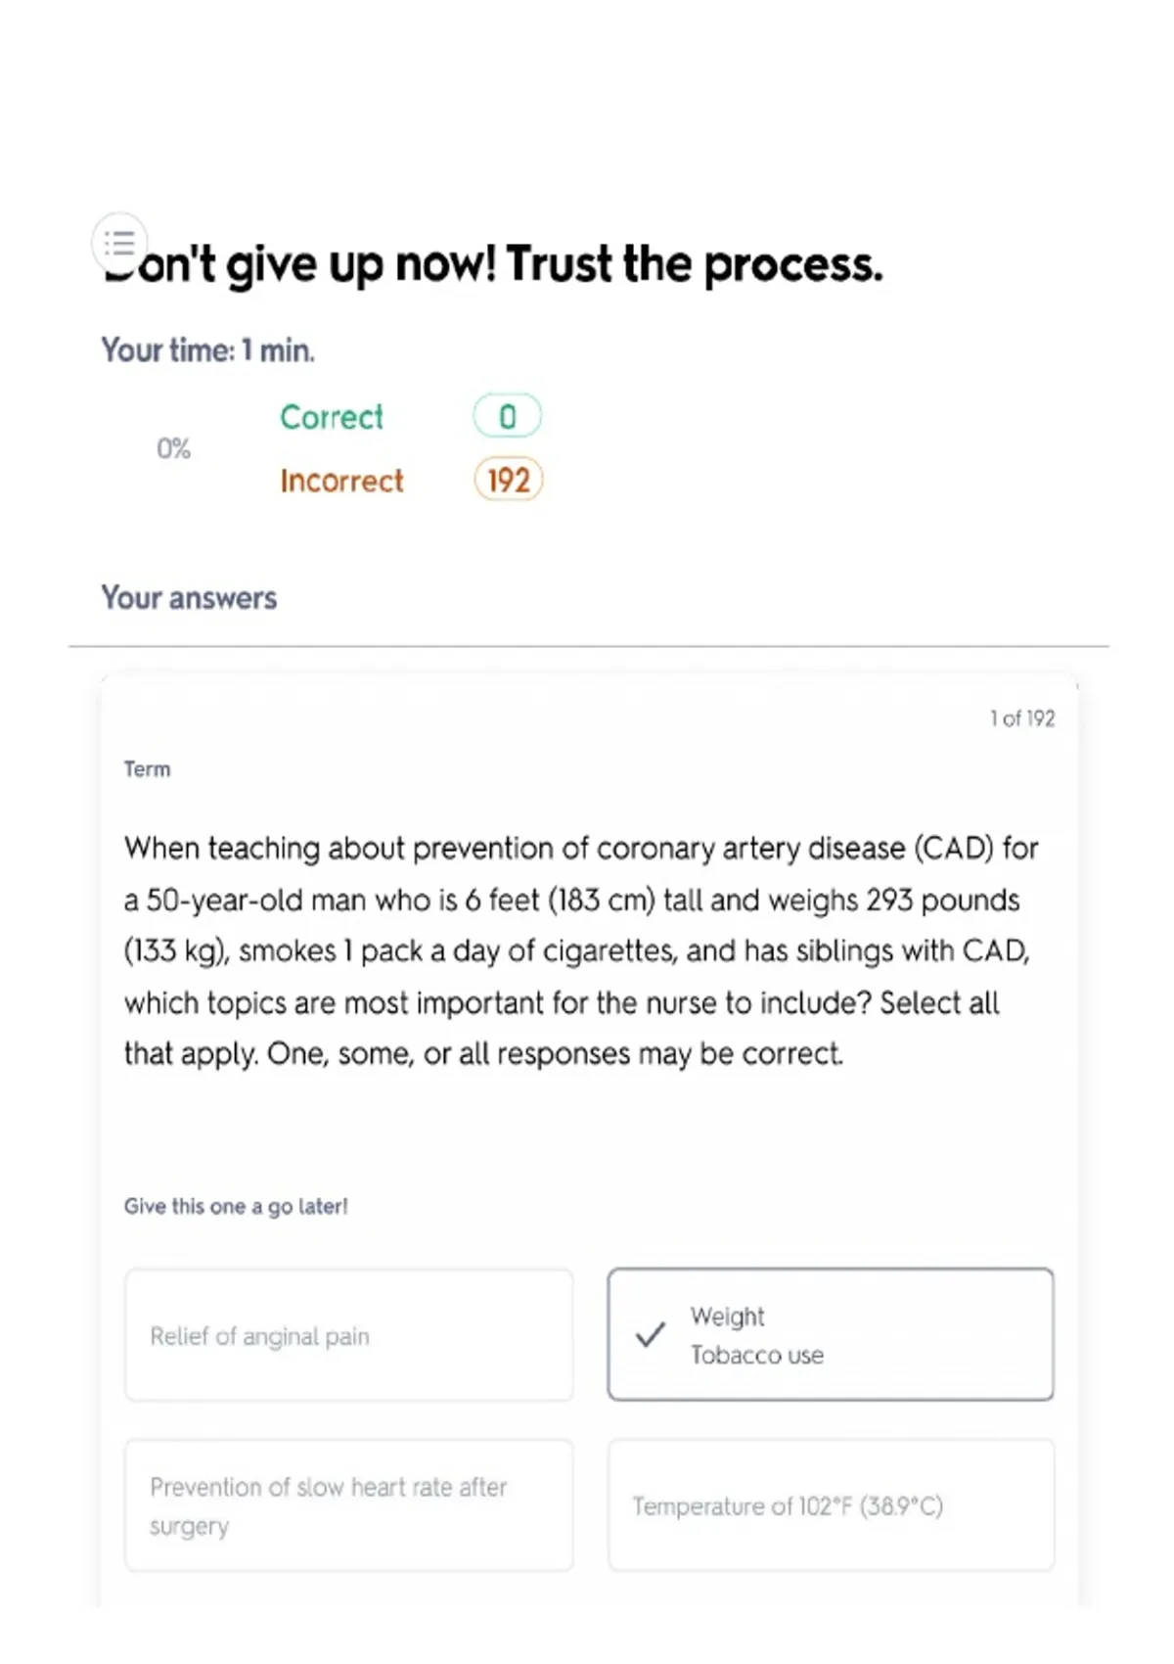1174x1664 pixels.
Task: Click the 0% score indicator
Action: [173, 448]
